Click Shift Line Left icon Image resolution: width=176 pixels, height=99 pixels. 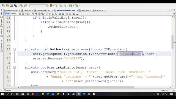click(x=60, y=14)
